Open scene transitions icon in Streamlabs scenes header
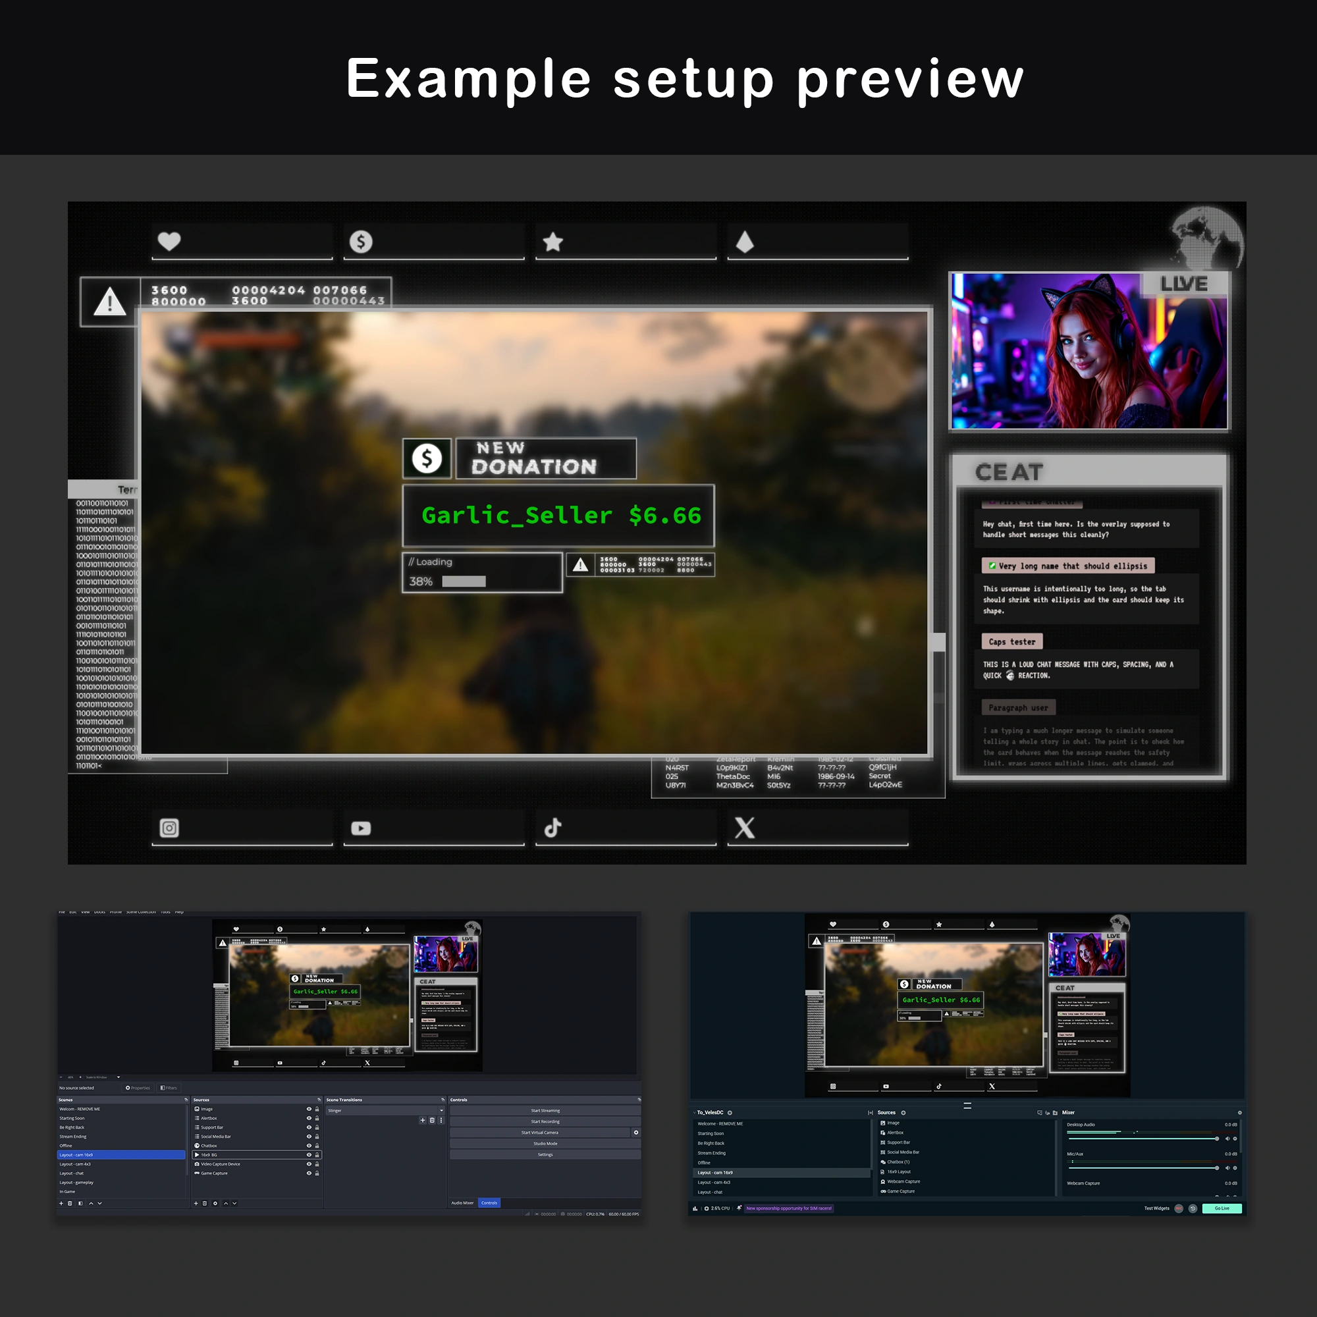 click(x=871, y=1112)
